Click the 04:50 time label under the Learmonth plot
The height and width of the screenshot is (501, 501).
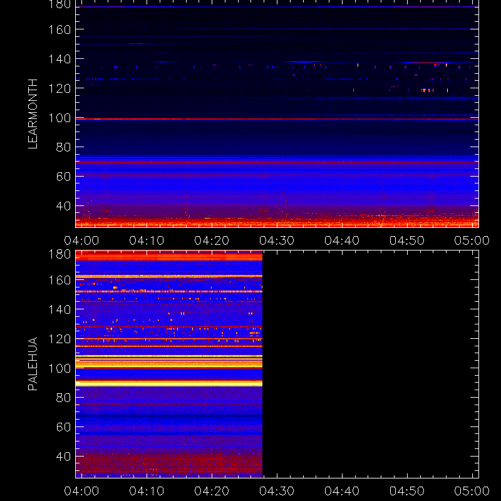pyautogui.click(x=406, y=240)
